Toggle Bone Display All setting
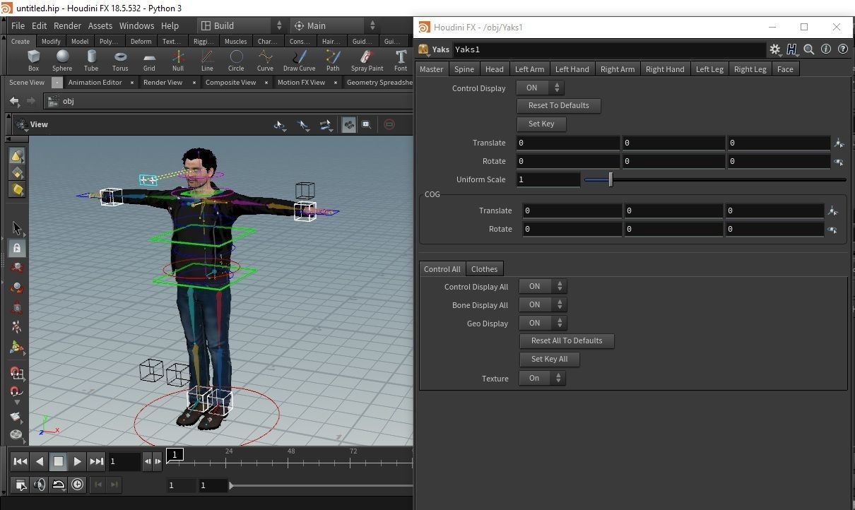 tap(543, 305)
